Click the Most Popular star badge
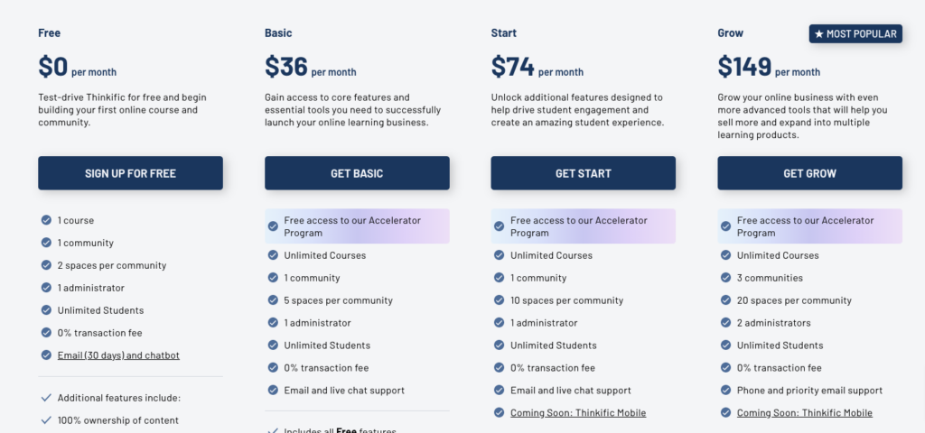Image resolution: width=925 pixels, height=433 pixels. point(855,34)
